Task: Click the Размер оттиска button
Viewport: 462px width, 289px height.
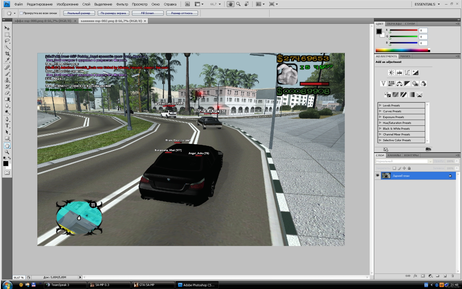Action: [x=182, y=13]
